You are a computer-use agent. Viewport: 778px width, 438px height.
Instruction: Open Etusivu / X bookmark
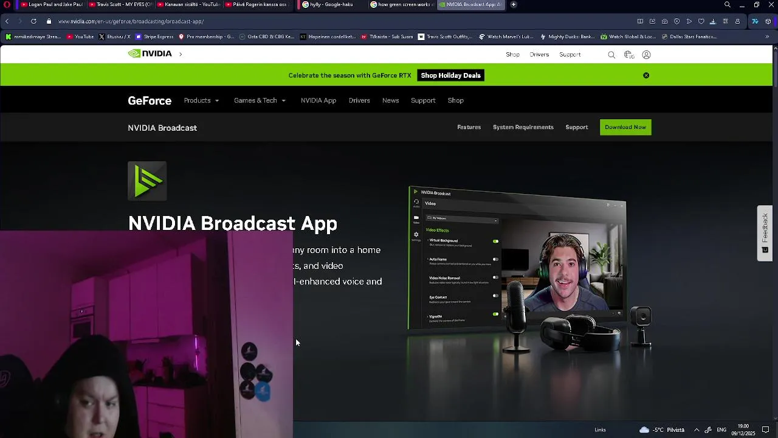pyautogui.click(x=114, y=36)
